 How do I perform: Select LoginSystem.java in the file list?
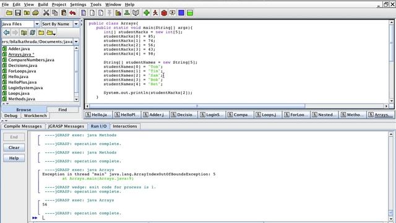(25, 88)
